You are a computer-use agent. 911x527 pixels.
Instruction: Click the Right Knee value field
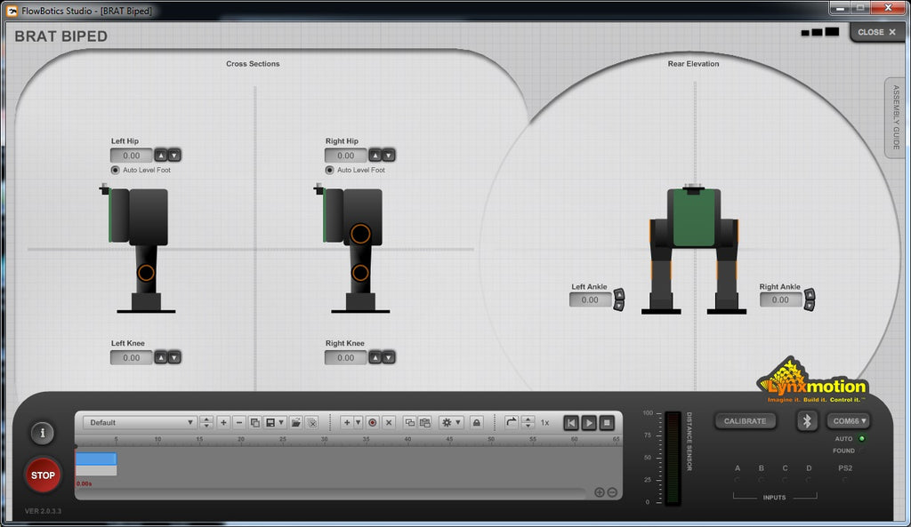pyautogui.click(x=345, y=357)
